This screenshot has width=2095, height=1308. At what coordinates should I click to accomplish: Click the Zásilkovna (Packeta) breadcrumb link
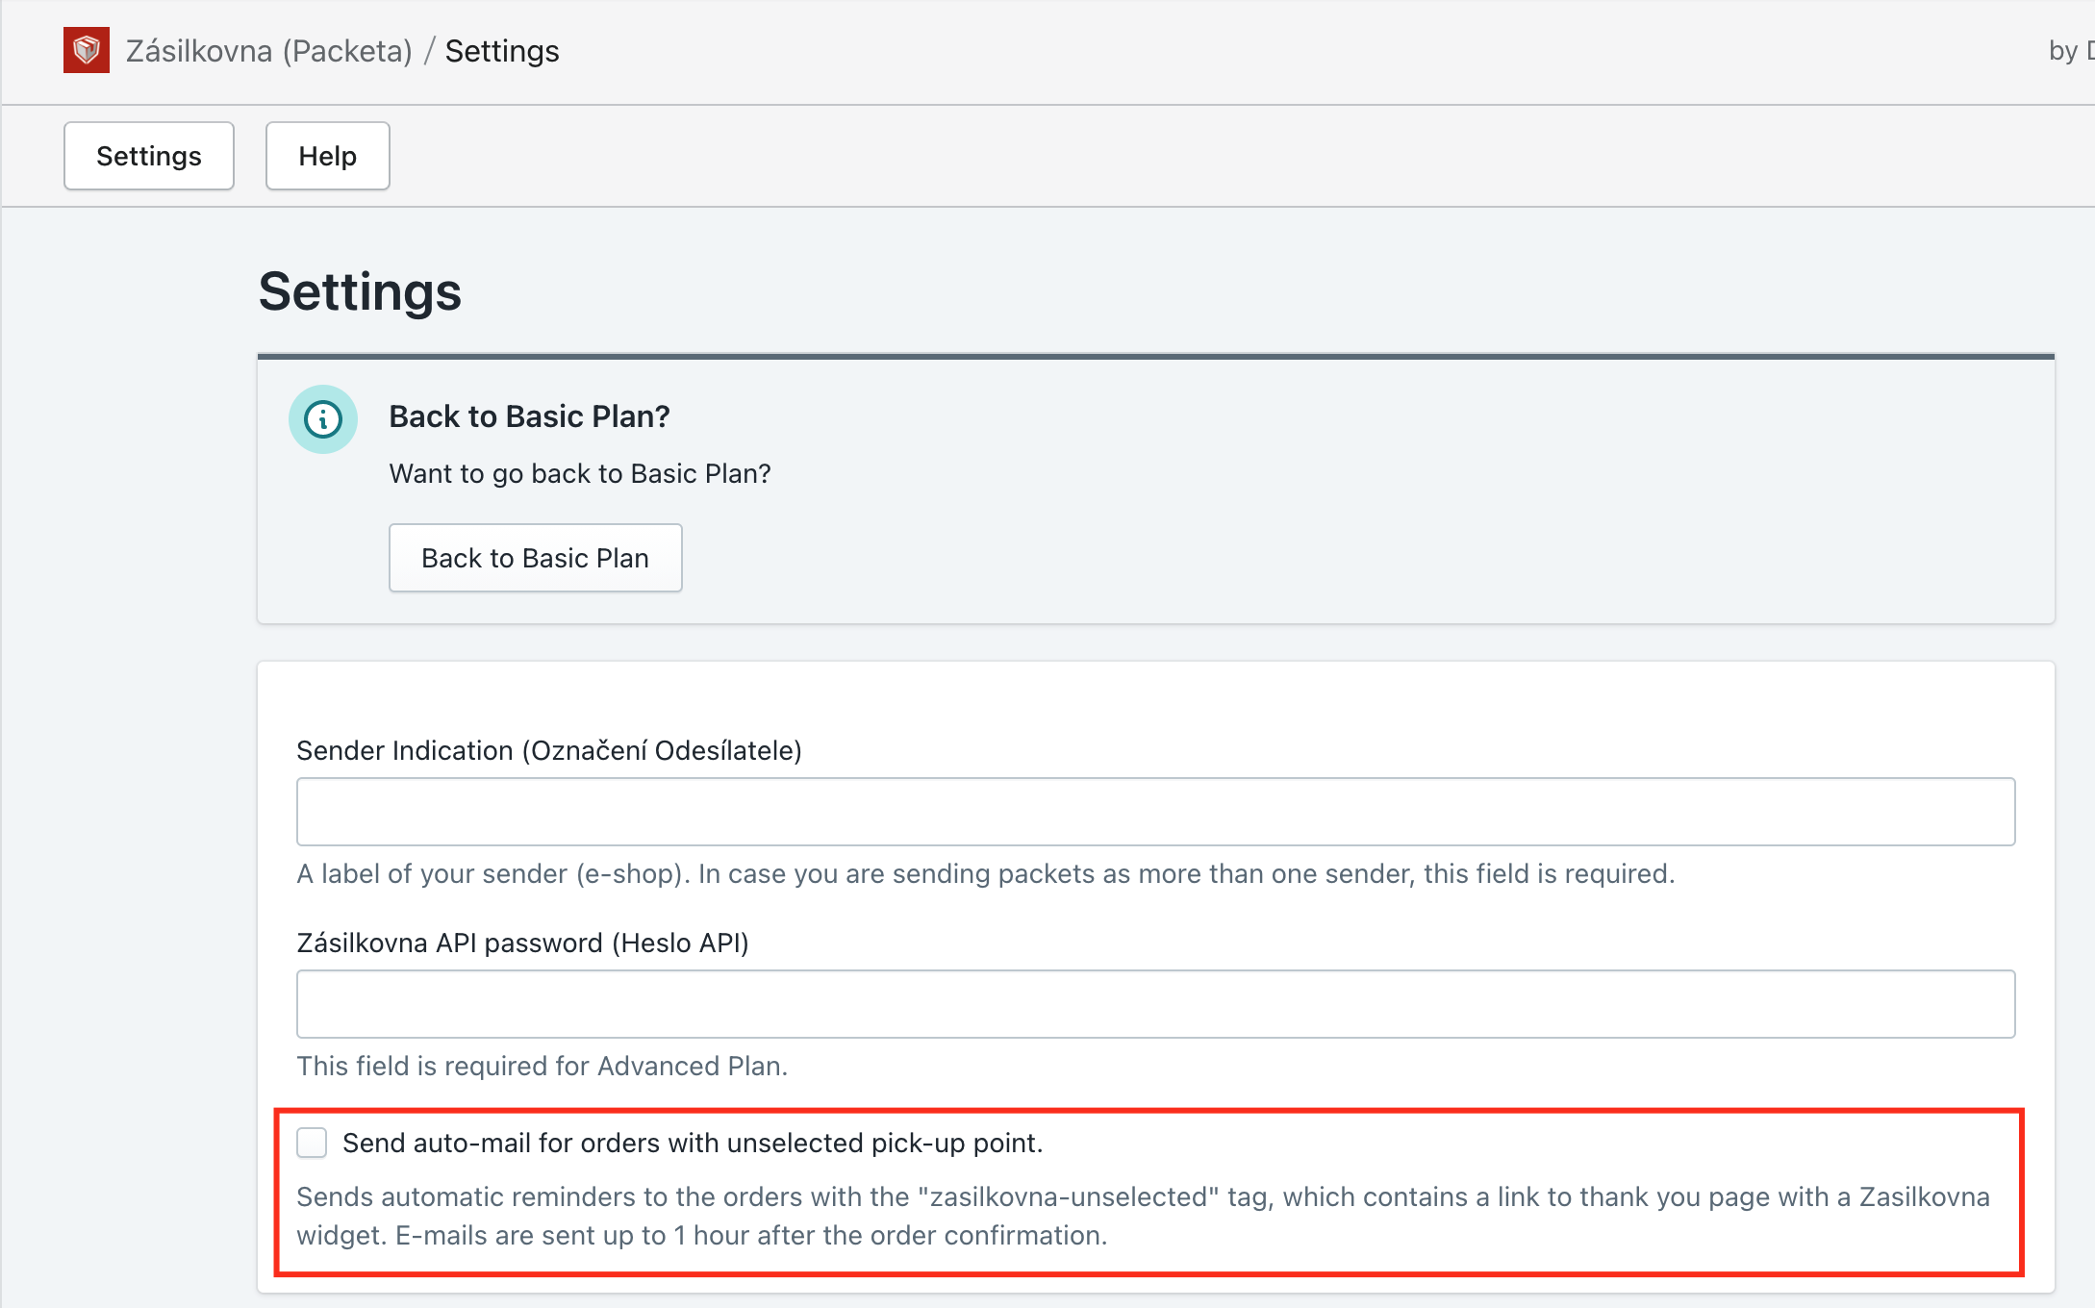tap(269, 51)
